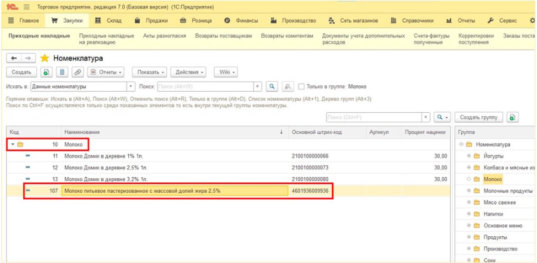The width and height of the screenshot is (537, 263).
Task: Open Счета-фактуры полученные link
Action: [431, 39]
